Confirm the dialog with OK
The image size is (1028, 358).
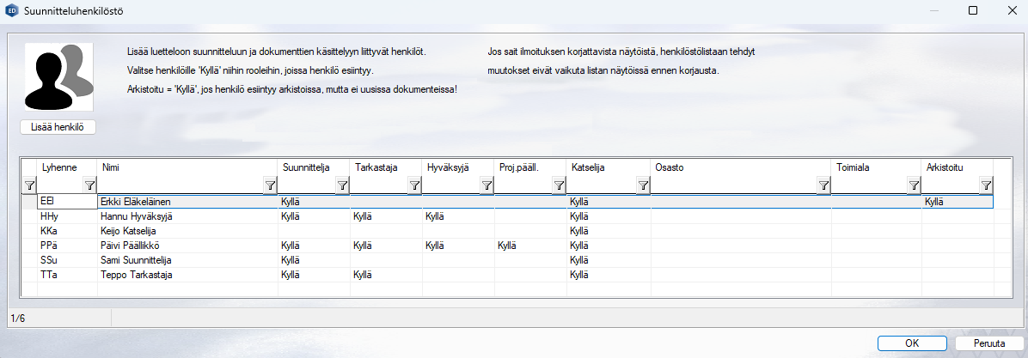click(x=912, y=343)
